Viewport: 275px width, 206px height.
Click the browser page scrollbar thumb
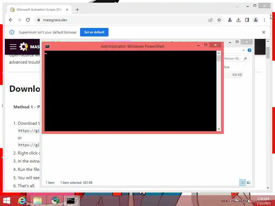(268, 53)
